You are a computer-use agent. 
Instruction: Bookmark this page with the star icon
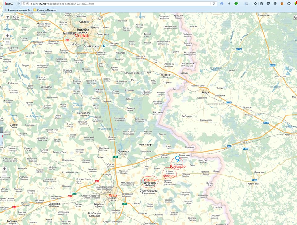coord(255,4)
